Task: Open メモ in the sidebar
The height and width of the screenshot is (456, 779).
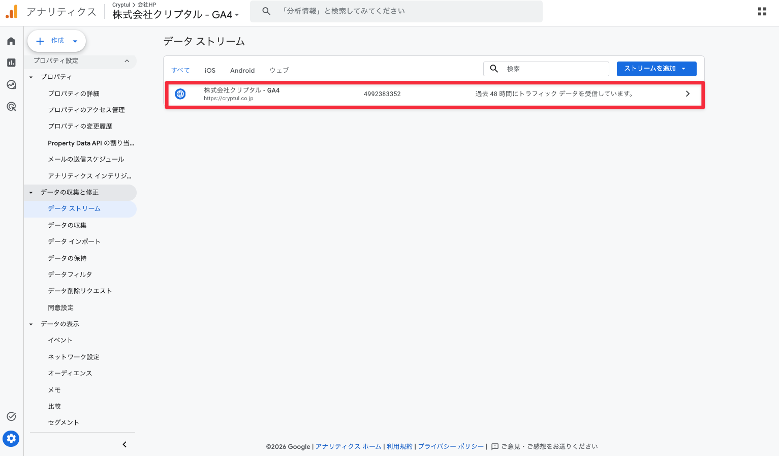Action: point(54,390)
